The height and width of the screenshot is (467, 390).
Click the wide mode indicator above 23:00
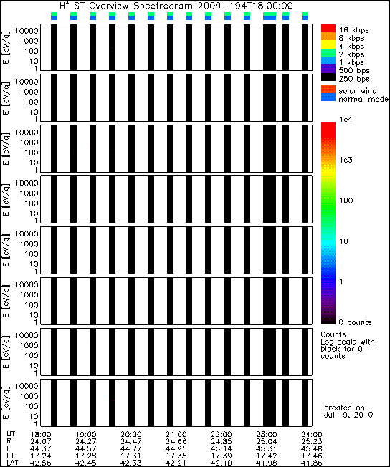point(270,16)
